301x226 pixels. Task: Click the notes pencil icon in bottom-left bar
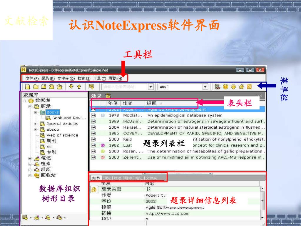[x=36, y=217]
